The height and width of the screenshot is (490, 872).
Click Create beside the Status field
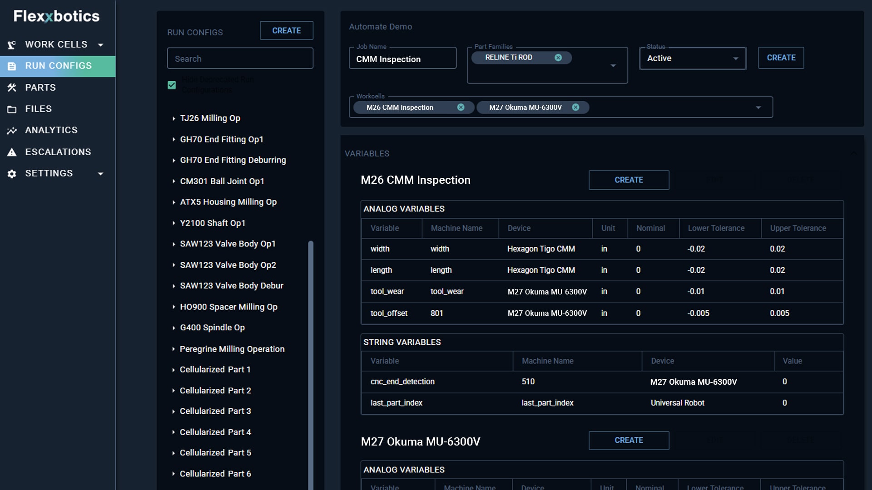click(781, 58)
